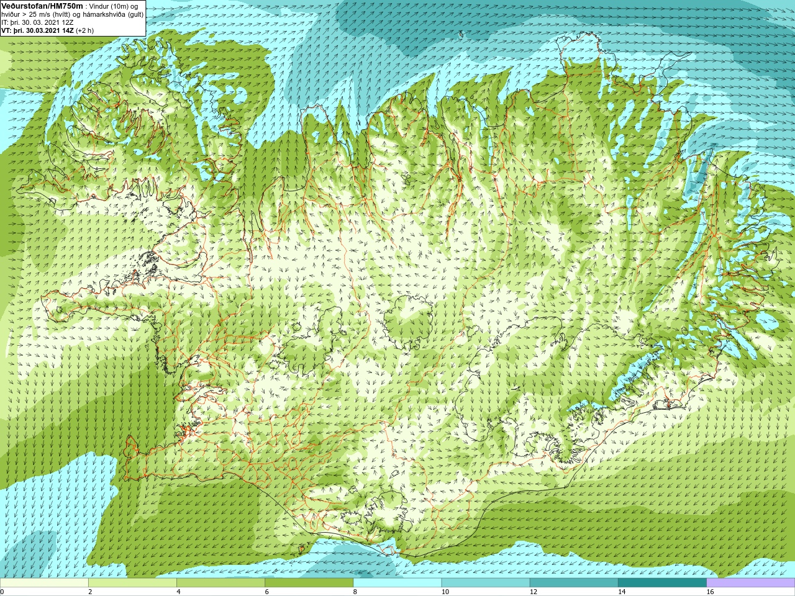
Task: Click the '6' label on the scale
Action: pyautogui.click(x=266, y=592)
